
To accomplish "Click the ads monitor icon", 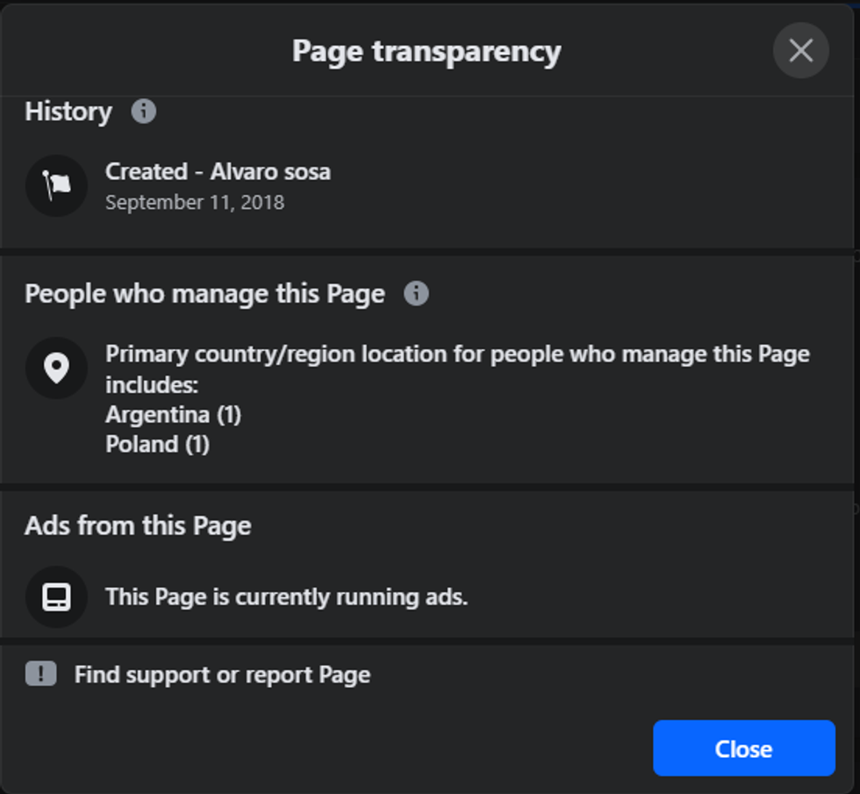I will 57,597.
